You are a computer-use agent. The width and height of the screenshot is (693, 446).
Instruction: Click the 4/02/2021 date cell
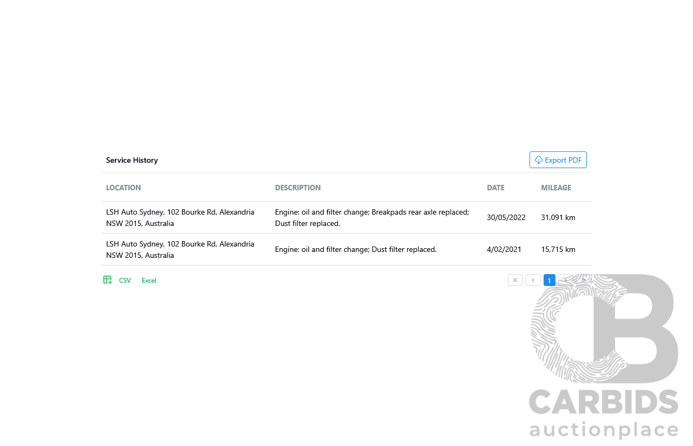coord(504,249)
